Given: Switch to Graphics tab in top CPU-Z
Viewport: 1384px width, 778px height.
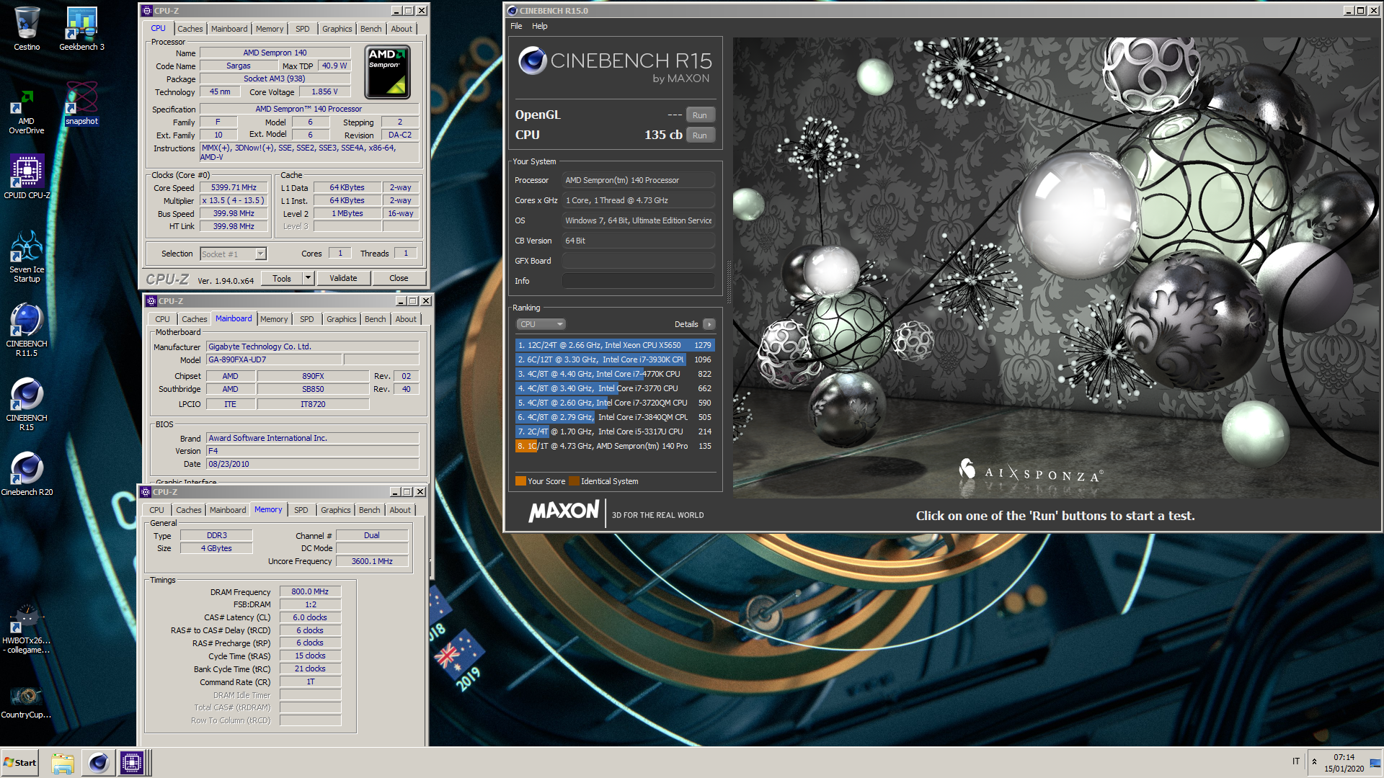Looking at the screenshot, I should click(x=337, y=29).
